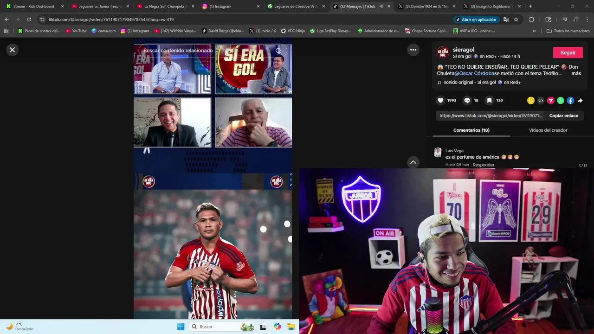Open comments via speech bubble icon

tap(467, 100)
